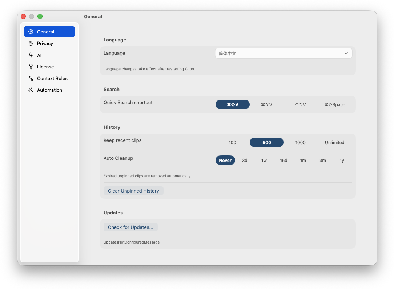Viewport: 394px width, 289px height.
Task: Close the settings window with red button
Action: point(23,16)
